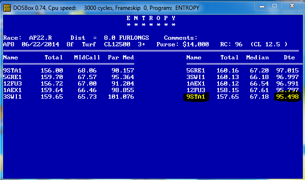Image resolution: width=305 pixels, height=180 pixels.
Task: Click the Dte column header
Action: (290, 58)
